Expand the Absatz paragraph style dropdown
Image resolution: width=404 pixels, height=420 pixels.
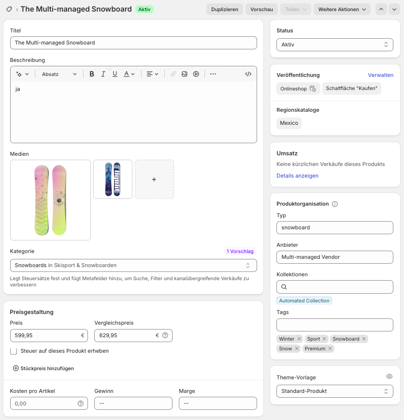[59, 74]
